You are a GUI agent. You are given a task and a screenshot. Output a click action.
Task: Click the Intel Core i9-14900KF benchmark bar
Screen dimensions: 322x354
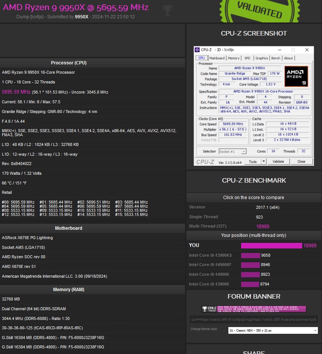click(x=250, y=265)
